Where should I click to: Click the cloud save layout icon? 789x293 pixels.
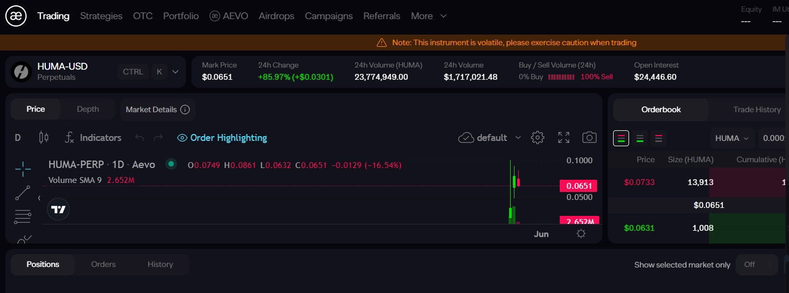coord(466,138)
